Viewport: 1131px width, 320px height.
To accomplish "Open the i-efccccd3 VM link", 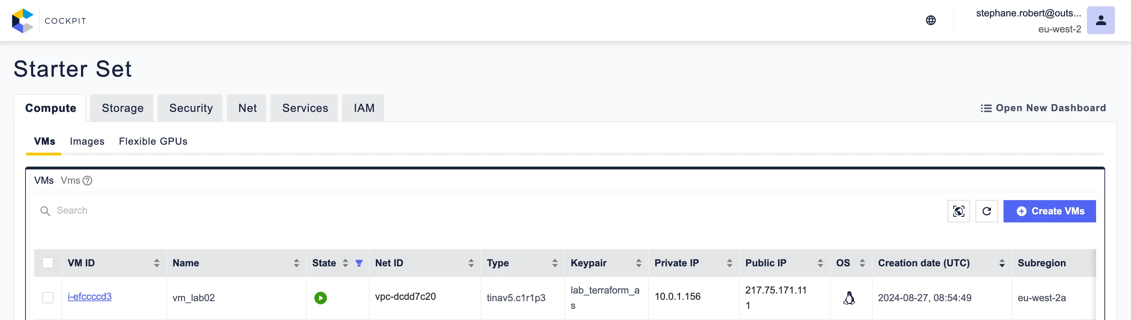I will click(x=89, y=297).
